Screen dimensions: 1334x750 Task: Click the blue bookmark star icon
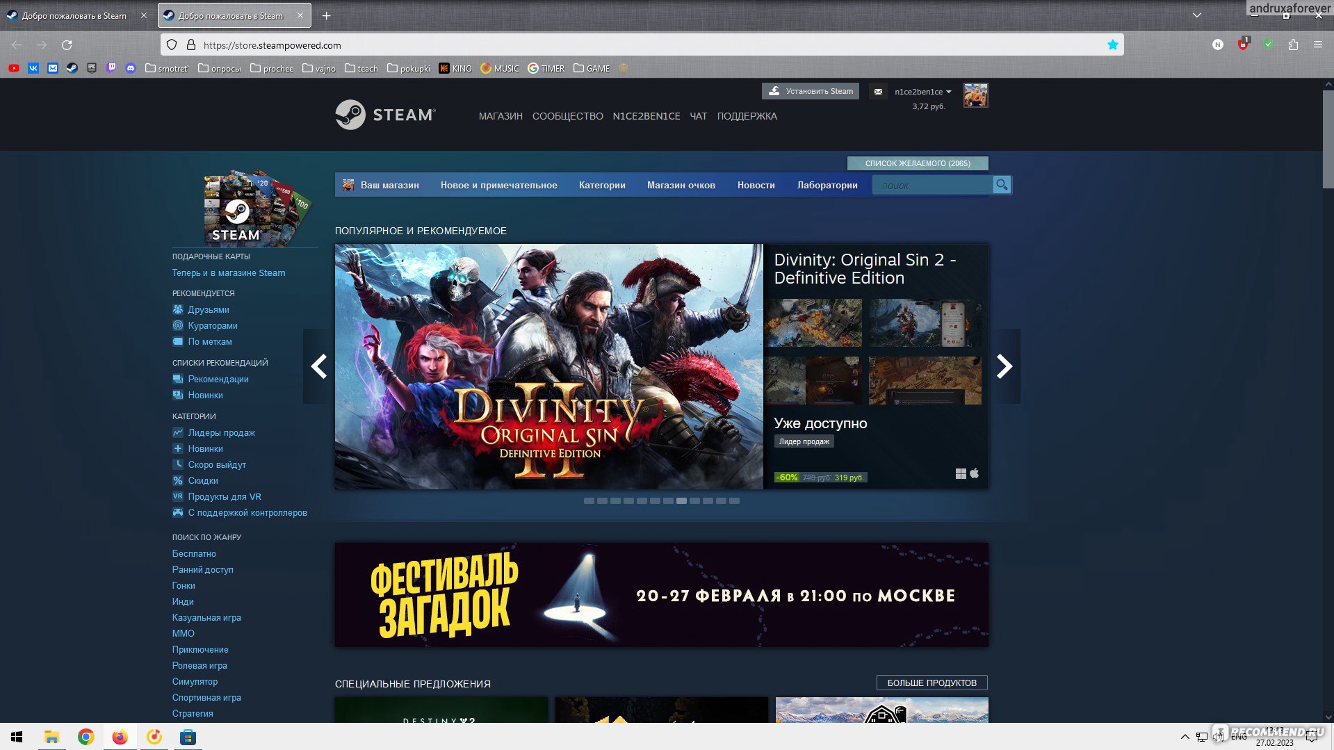point(1113,45)
